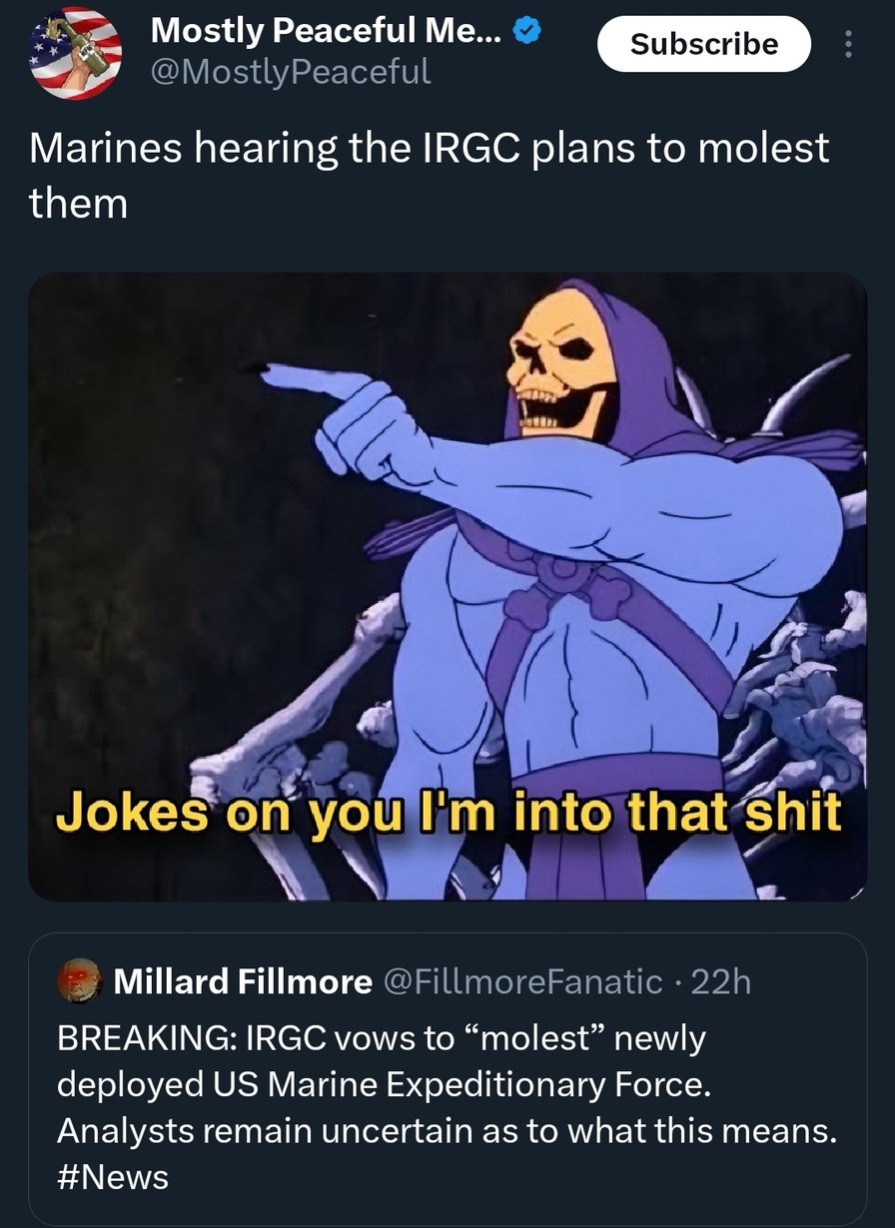Click the blue verified badge
Image resolution: width=895 pixels, height=1228 pixels.
(x=527, y=31)
